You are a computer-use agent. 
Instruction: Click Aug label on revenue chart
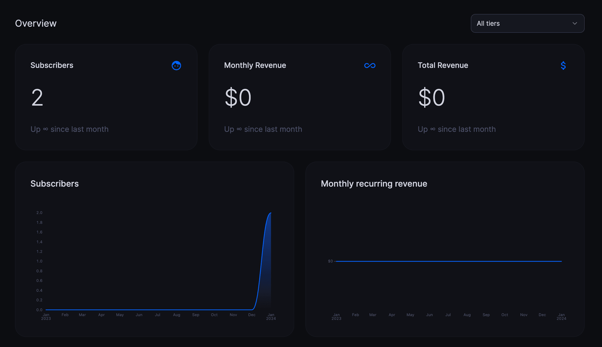pyautogui.click(x=467, y=315)
